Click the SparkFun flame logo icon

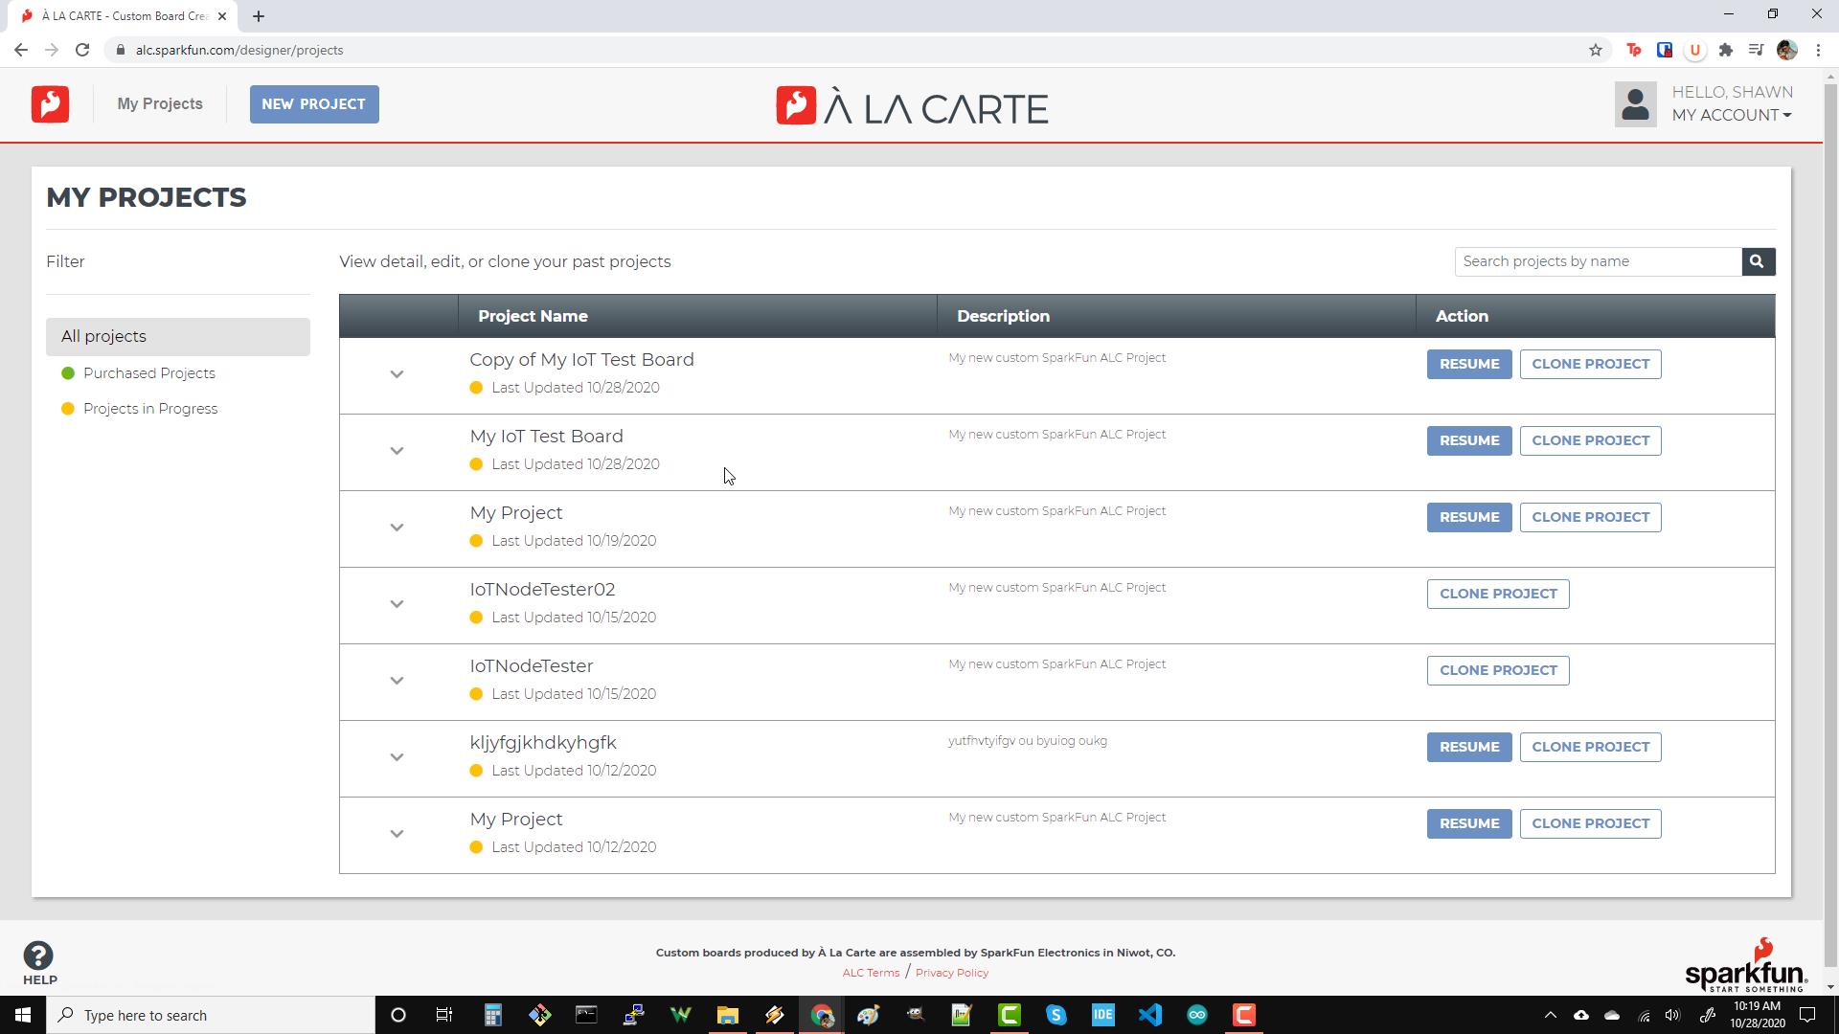tap(50, 103)
